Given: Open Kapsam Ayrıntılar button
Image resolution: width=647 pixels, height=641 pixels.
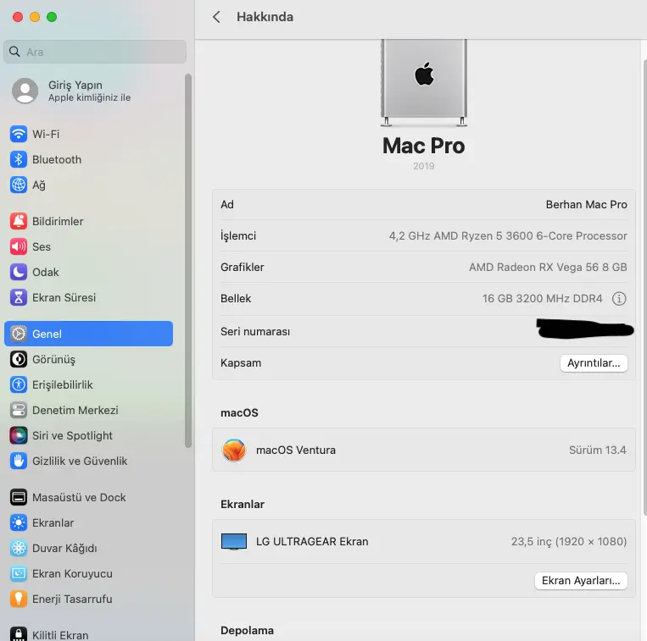Looking at the screenshot, I should point(594,363).
